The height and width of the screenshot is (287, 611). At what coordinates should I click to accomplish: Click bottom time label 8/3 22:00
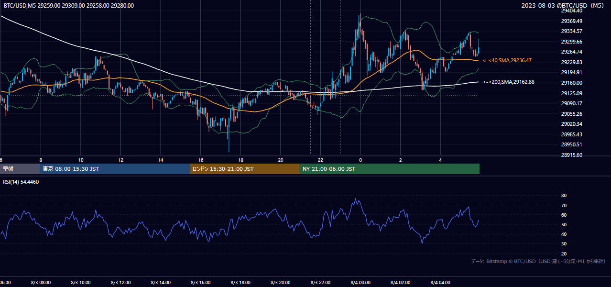[x=320, y=283]
